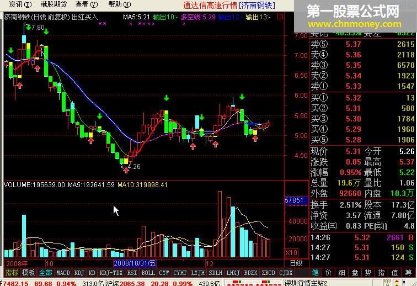Viewport: 417px width, 286px height.
Task: Switch indicator to LHXJ
Action: point(233,273)
